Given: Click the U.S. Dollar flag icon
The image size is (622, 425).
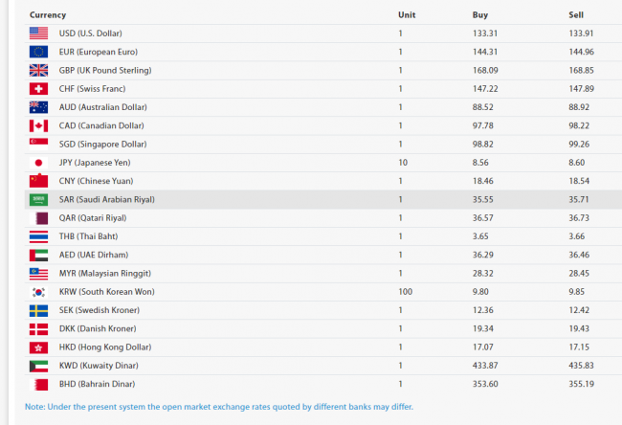Looking at the screenshot, I should (38, 34).
